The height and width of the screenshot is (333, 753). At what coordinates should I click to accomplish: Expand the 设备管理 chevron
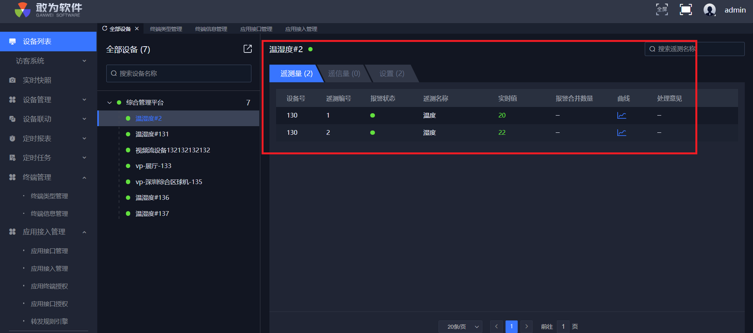[84, 100]
